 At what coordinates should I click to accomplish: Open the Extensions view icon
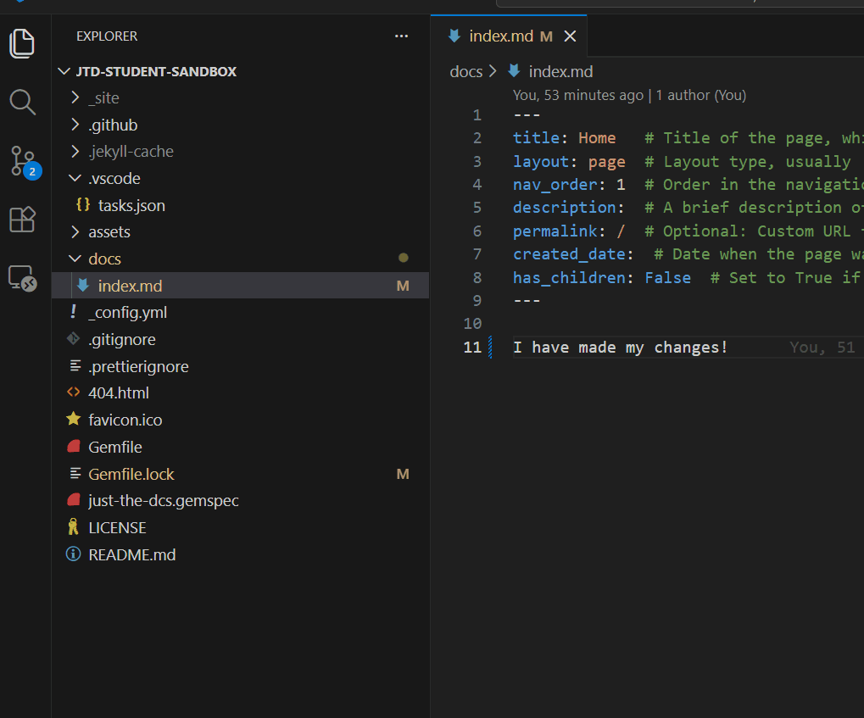23,220
